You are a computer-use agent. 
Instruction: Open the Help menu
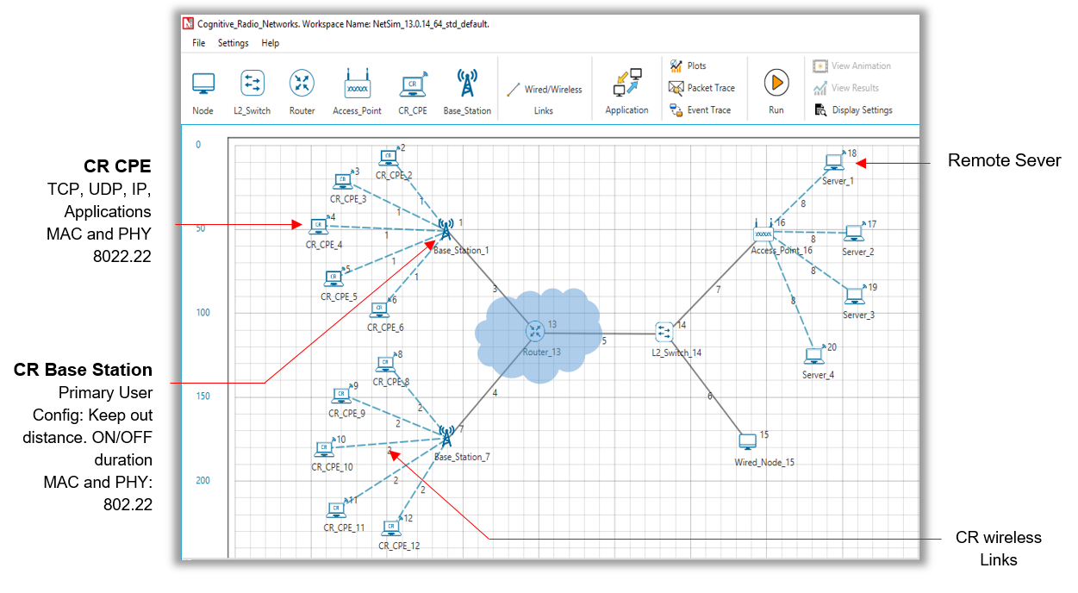pos(271,43)
